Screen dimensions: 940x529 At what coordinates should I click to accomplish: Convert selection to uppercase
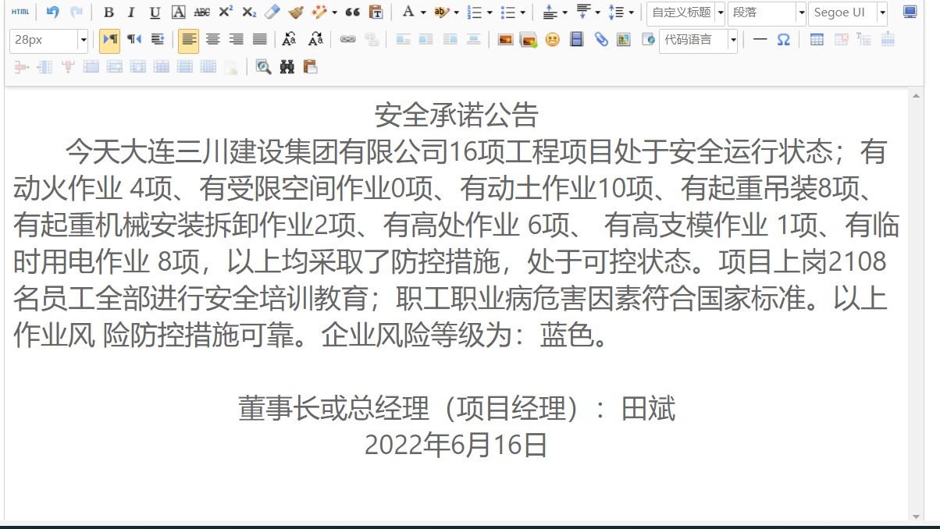coord(290,39)
